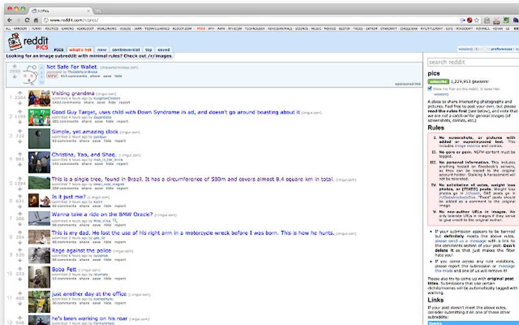Switch to the "new" sorting tab
Image resolution: width=519 pixels, height=325 pixels.
click(102, 49)
